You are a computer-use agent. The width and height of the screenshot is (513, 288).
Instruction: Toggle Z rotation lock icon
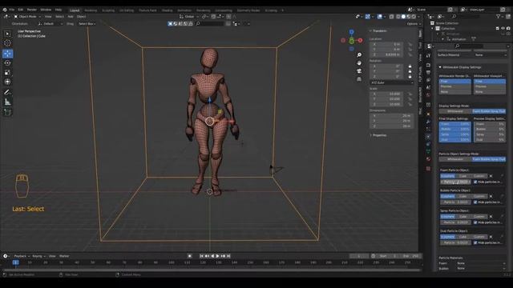(x=410, y=77)
